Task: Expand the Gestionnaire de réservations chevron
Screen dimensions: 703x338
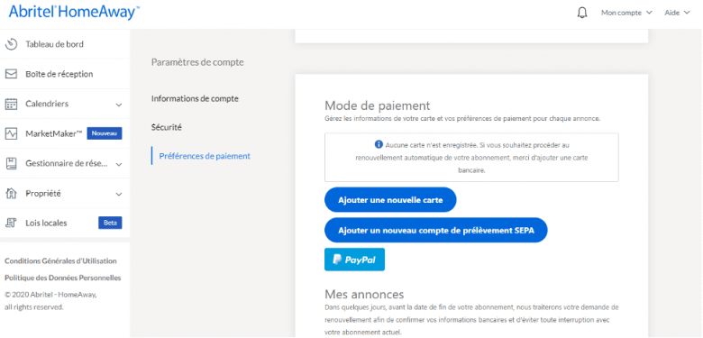Action: [119, 164]
